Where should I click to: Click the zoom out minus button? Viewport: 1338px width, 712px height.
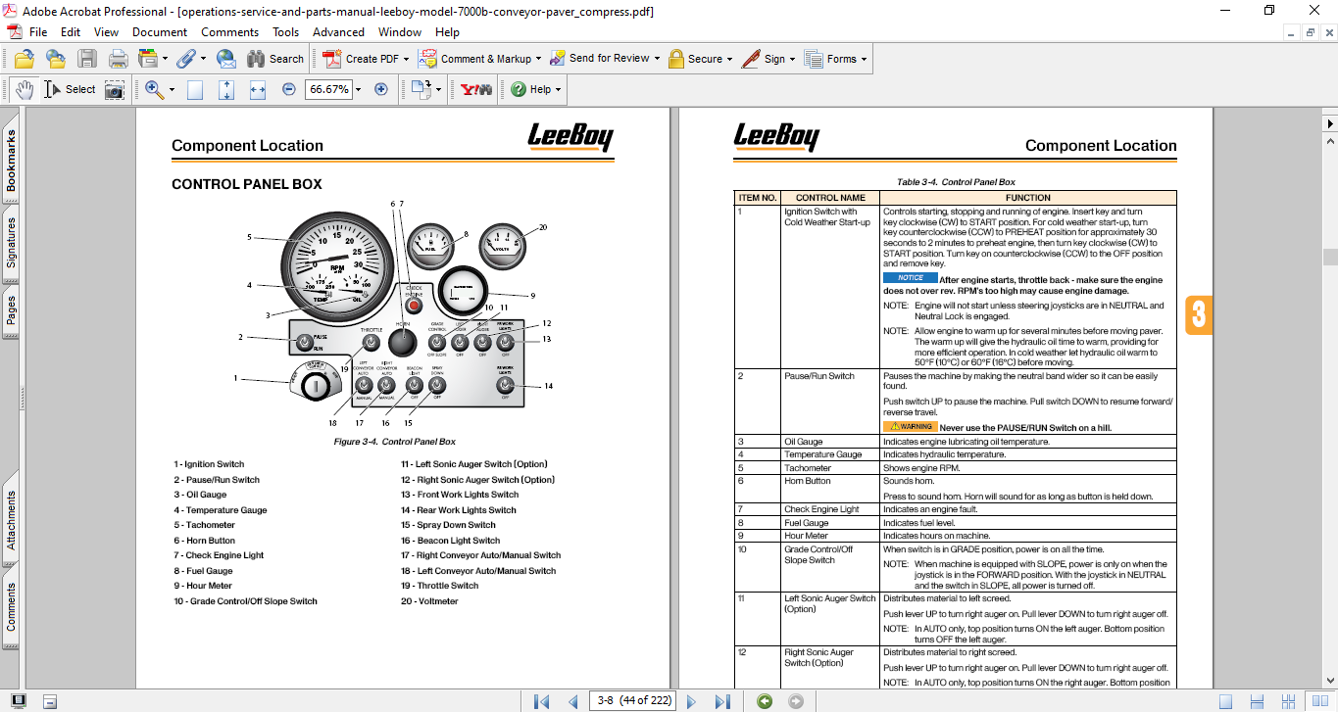coord(289,89)
